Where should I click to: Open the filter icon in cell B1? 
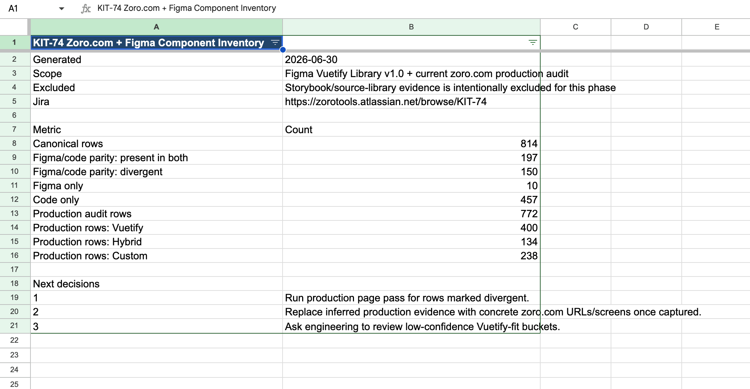point(533,42)
